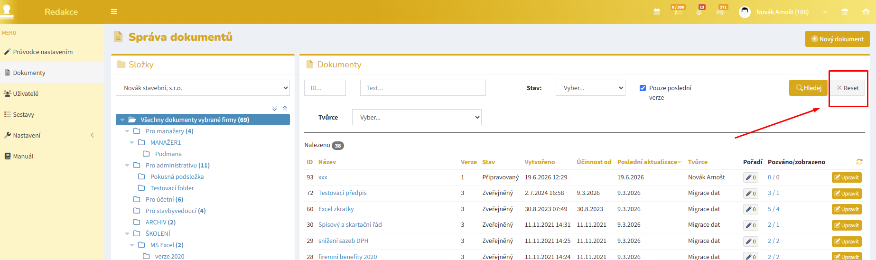This screenshot has height=260, width=876.
Task: Open the Stav dropdown
Action: point(590,88)
